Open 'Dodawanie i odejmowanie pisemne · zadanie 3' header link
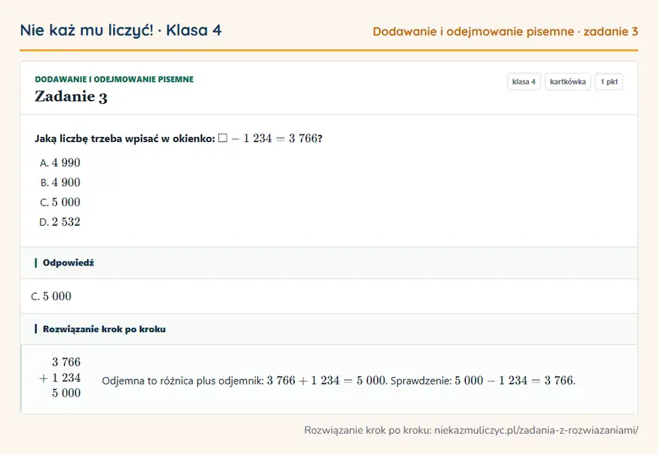The width and height of the screenshot is (658, 454). (505, 31)
